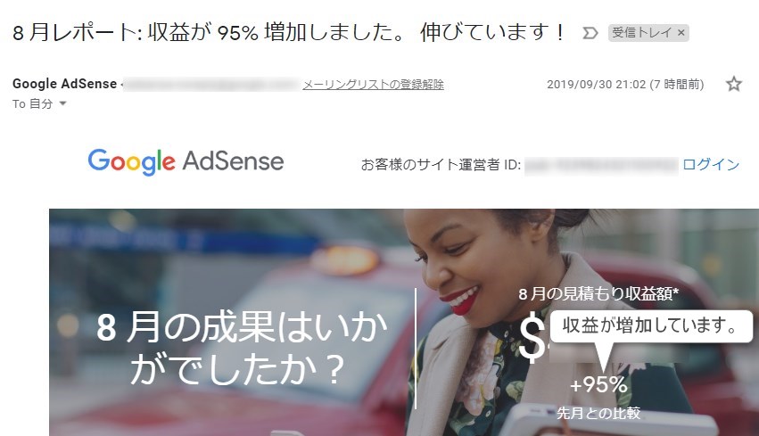The width and height of the screenshot is (759, 436).
Task: Click the 収益が増加しています tooltip bubble
Action: pos(651,325)
